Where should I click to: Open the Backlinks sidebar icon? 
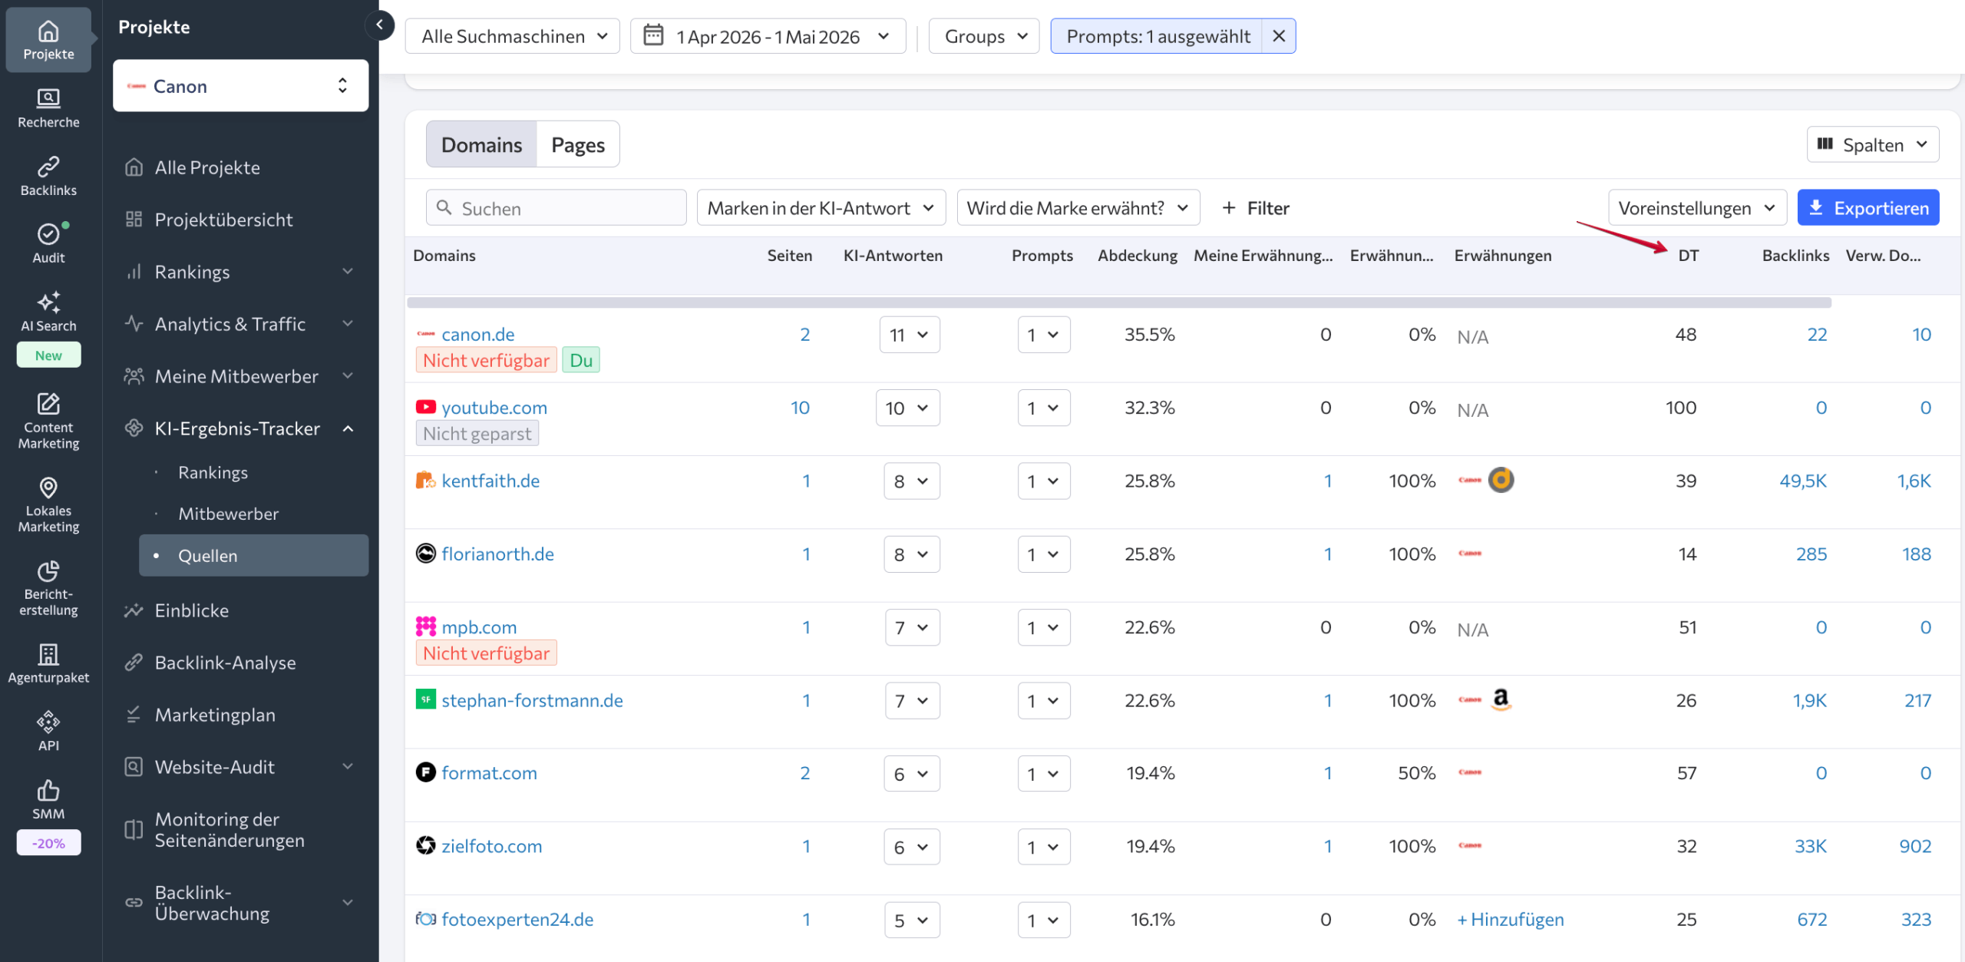click(48, 176)
